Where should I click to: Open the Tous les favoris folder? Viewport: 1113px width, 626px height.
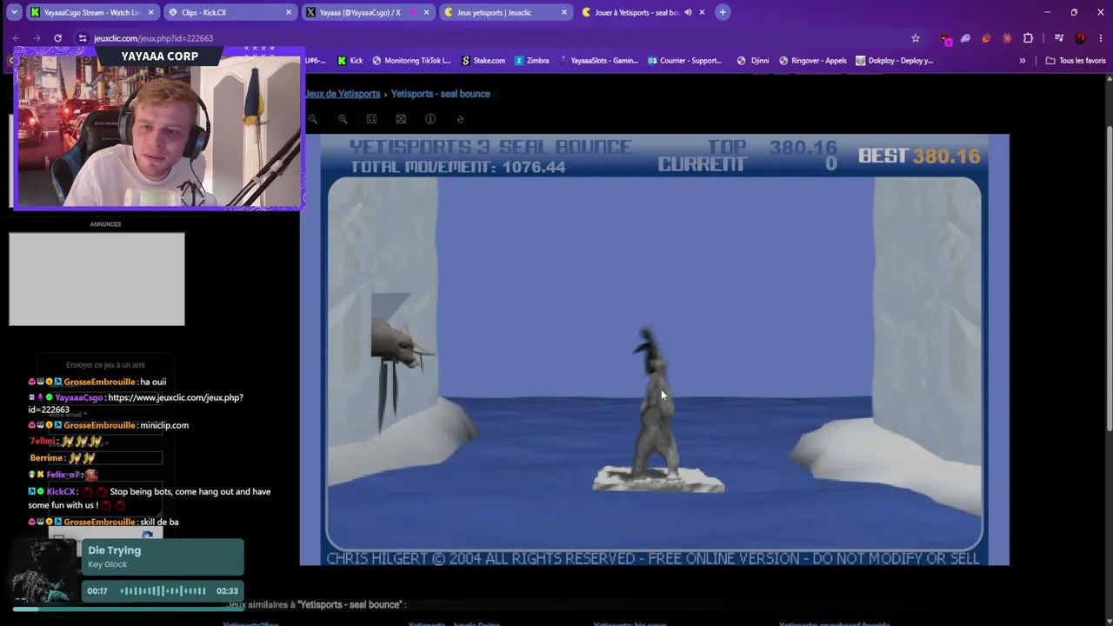[1076, 61]
